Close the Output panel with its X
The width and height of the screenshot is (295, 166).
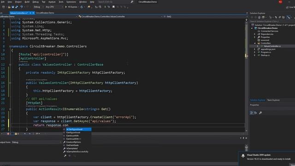(x=246, y=138)
